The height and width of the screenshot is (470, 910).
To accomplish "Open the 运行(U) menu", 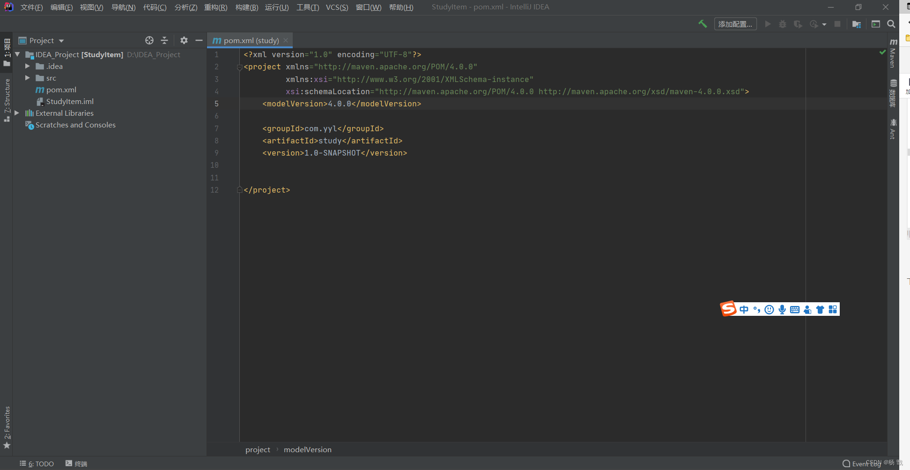I will 277,7.
